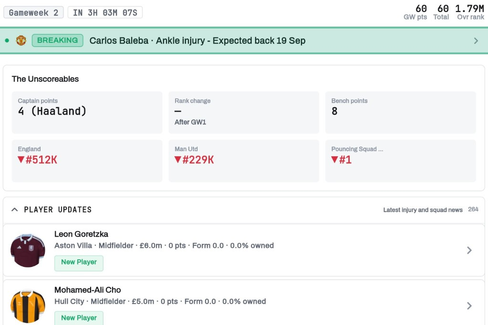Expand the Mohamed-Ali Cho row arrow

(469, 306)
